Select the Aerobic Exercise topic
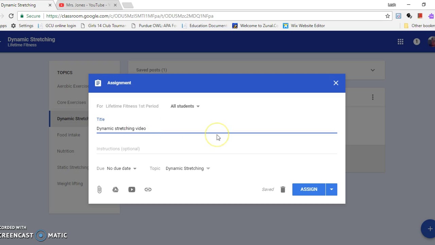 click(73, 86)
